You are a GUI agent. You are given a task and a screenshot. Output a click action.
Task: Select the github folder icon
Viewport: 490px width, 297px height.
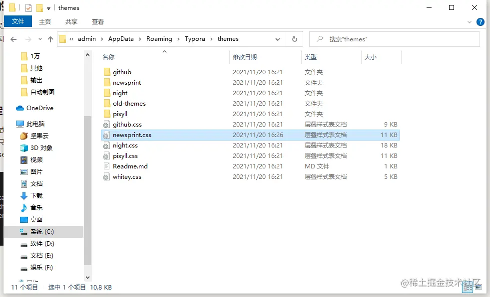[x=107, y=72]
